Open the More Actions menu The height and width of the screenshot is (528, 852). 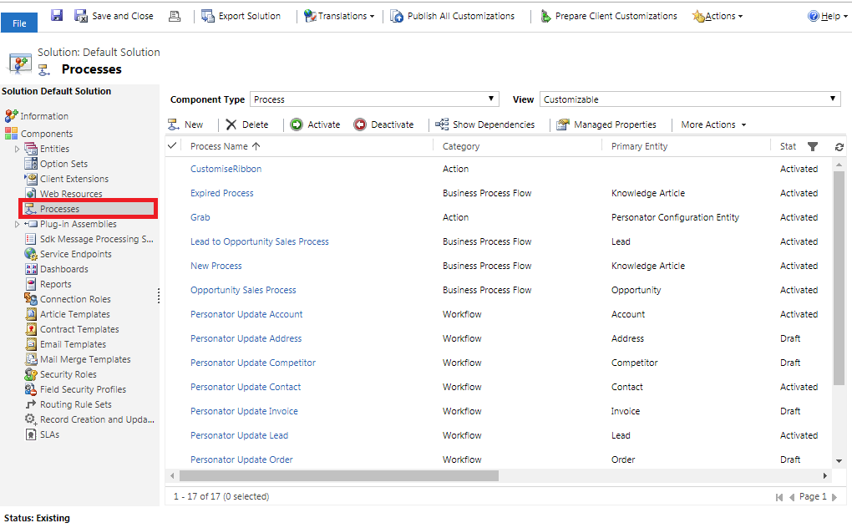point(713,124)
